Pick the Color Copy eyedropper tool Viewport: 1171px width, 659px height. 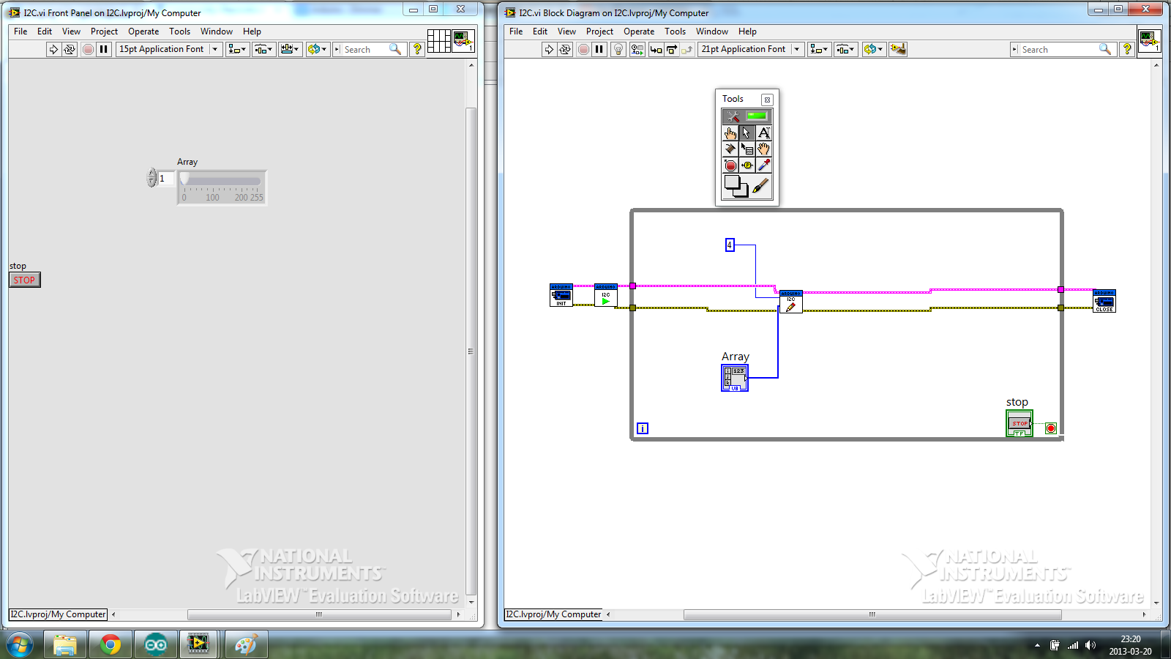[763, 165]
